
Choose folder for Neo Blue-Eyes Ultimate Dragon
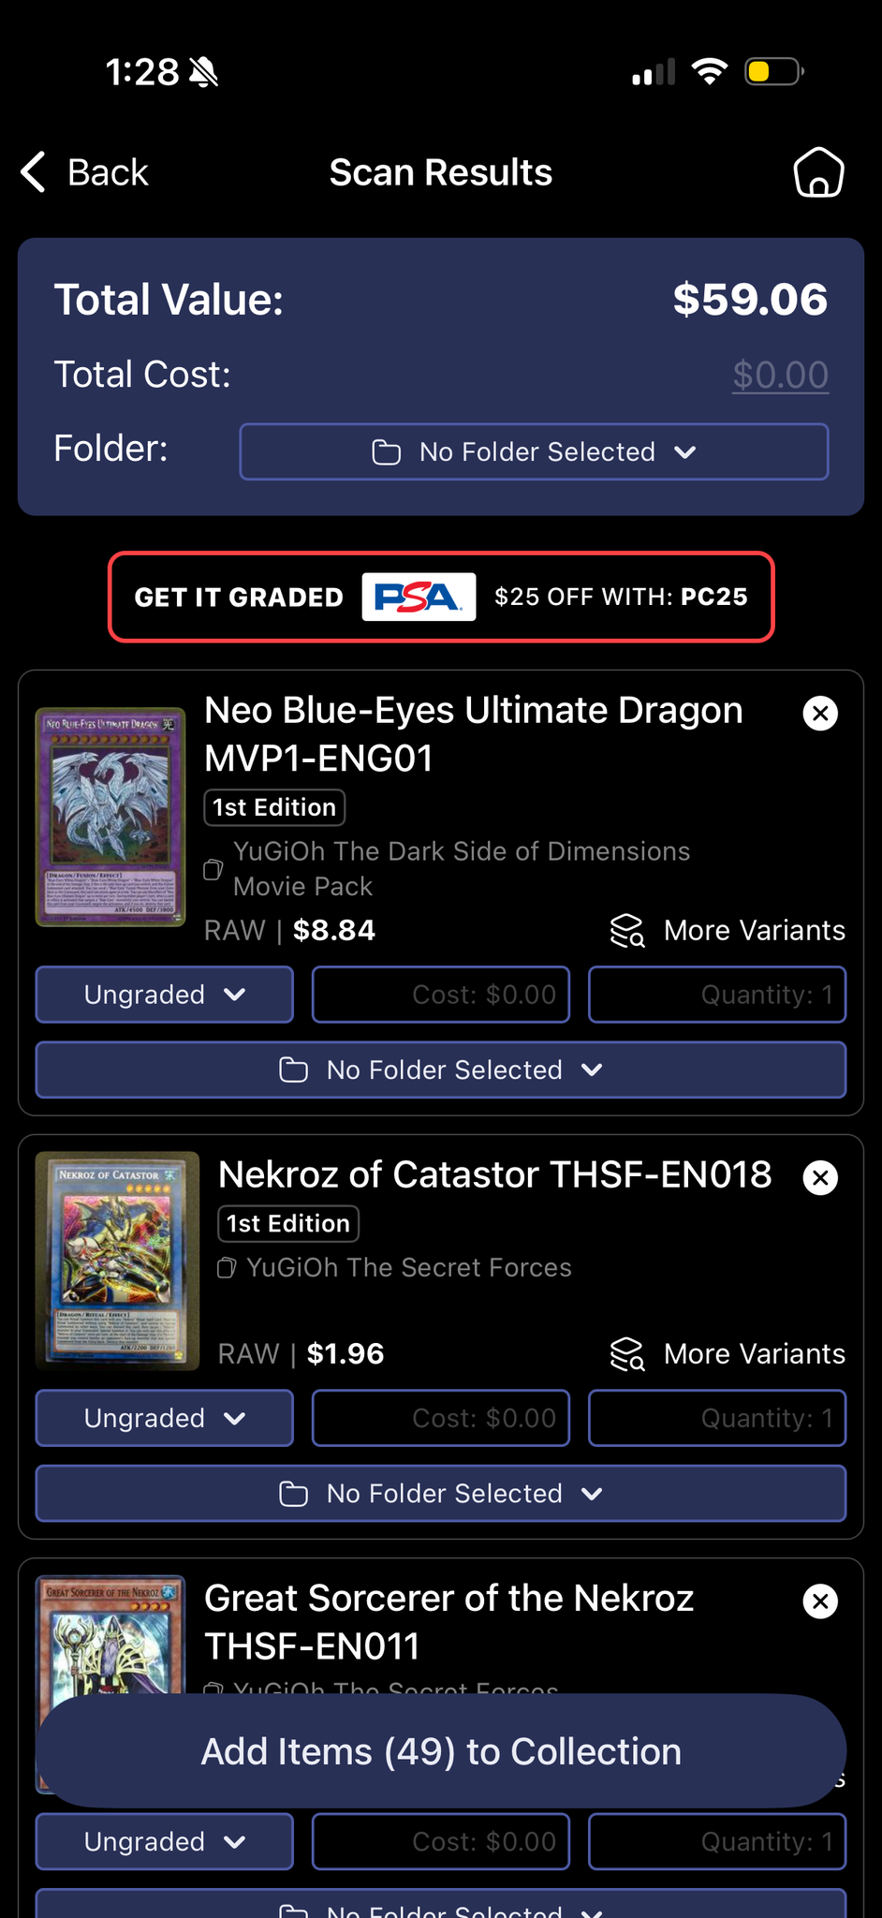(x=441, y=1070)
